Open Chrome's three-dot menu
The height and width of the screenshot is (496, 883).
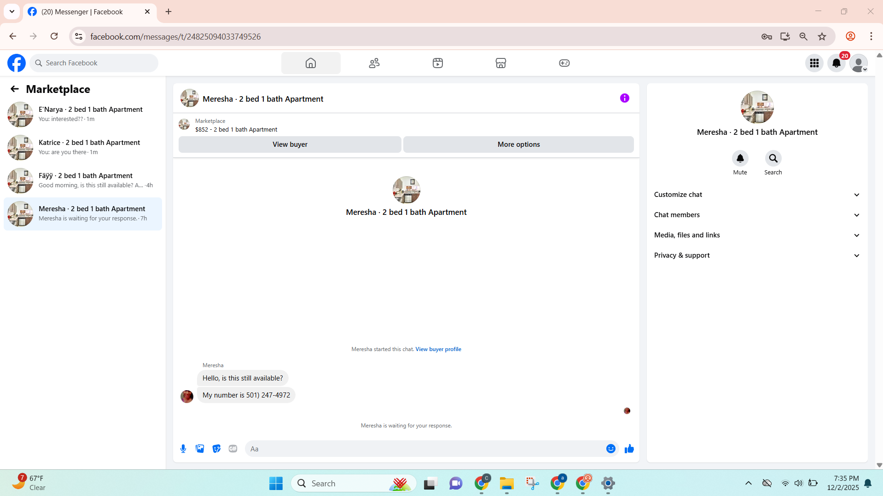point(871,36)
